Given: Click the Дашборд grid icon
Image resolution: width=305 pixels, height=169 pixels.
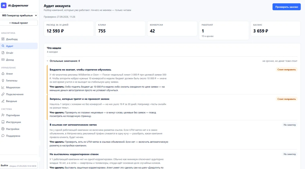Looking at the screenshot, I should pyautogui.click(x=3, y=39).
